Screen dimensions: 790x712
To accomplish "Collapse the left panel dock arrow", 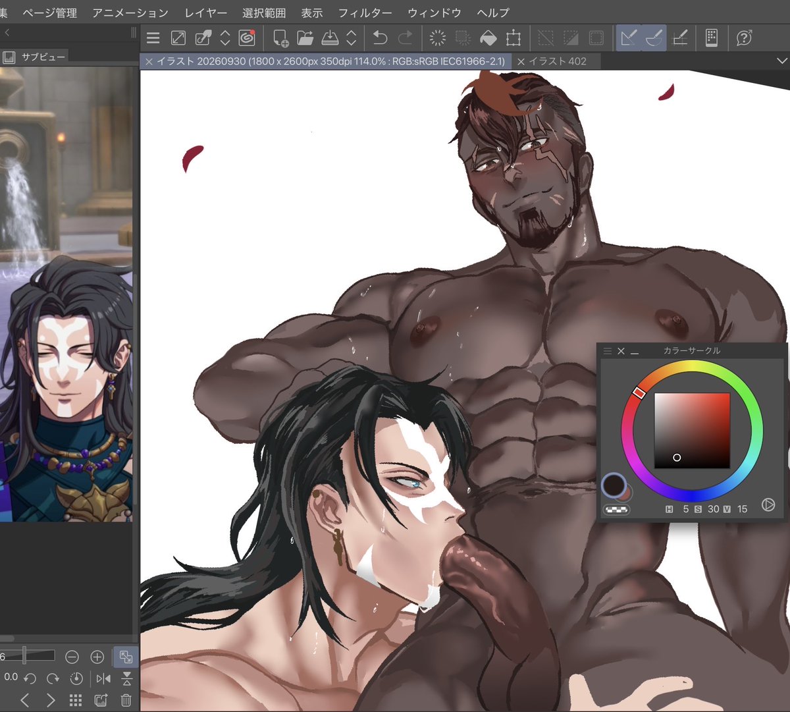I will pos(7,32).
